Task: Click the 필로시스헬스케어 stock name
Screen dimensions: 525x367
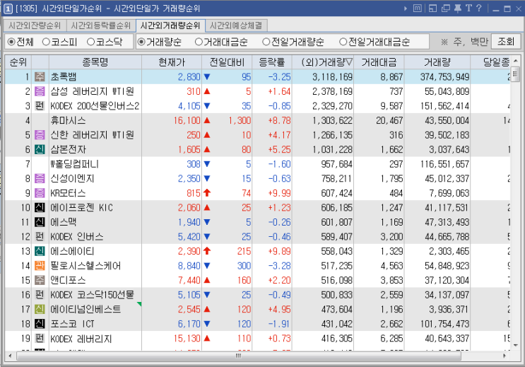Action: click(x=85, y=266)
